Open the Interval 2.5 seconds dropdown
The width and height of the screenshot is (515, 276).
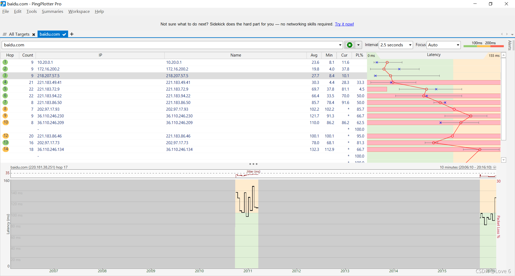pyautogui.click(x=396, y=45)
